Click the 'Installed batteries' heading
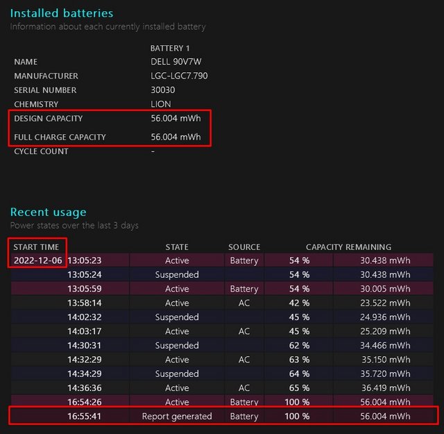 point(62,13)
